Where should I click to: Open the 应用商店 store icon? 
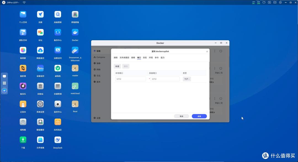pos(58,122)
